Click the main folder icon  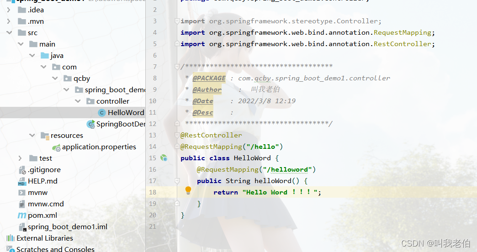coord(33,44)
